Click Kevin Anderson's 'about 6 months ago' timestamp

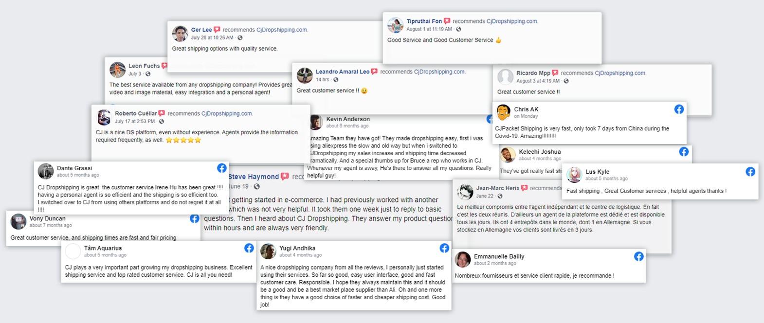tap(347, 126)
